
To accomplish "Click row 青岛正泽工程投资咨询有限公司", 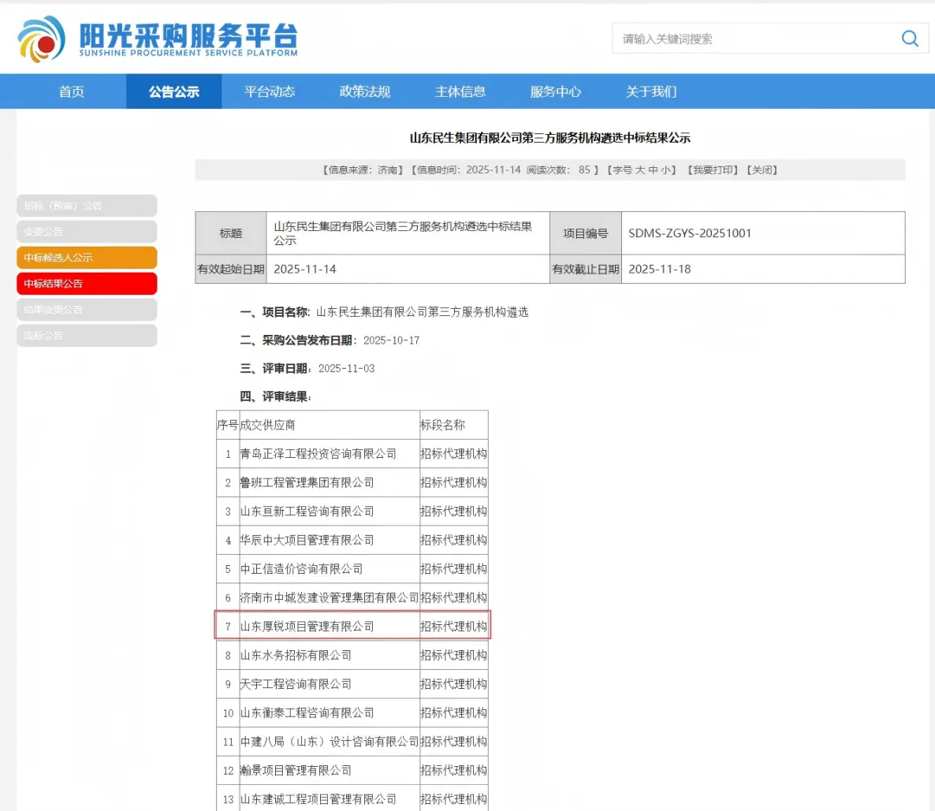I will (x=352, y=454).
